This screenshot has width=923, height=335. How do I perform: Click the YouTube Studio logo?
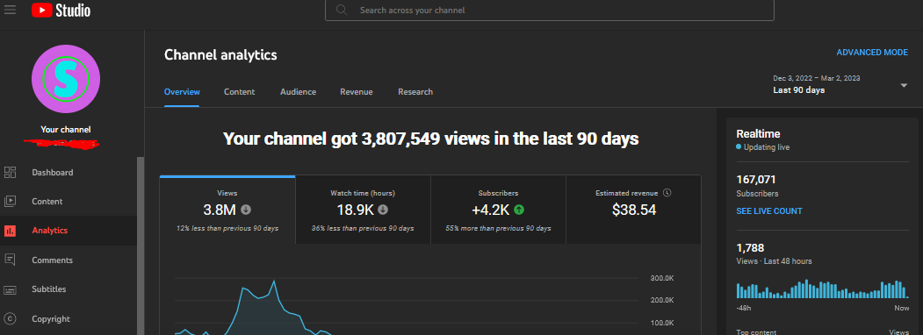tap(61, 10)
